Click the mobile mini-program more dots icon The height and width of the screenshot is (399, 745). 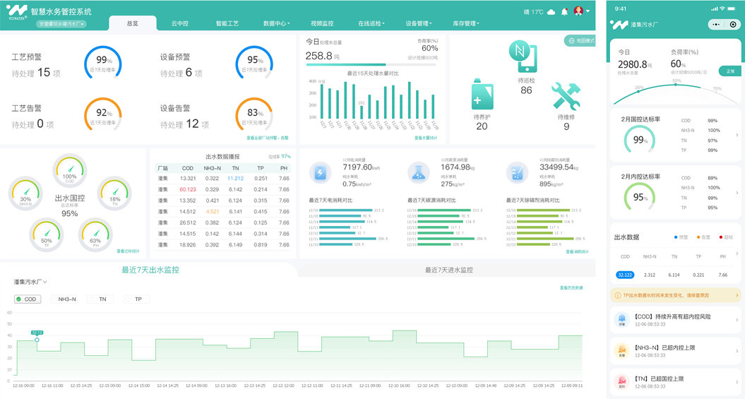coord(717,25)
